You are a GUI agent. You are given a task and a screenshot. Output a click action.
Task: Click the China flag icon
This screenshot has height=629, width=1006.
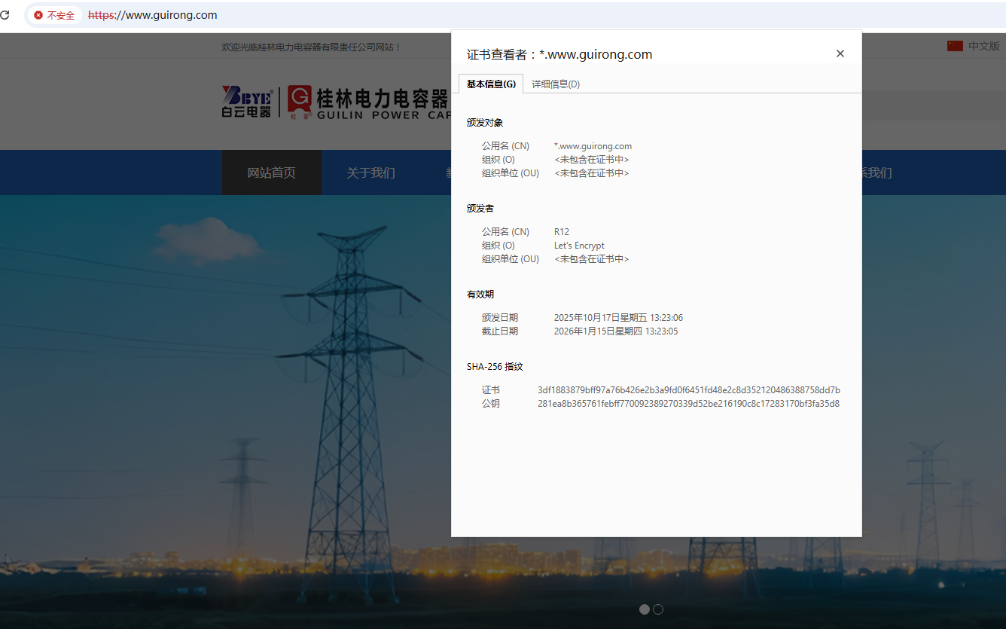click(955, 46)
